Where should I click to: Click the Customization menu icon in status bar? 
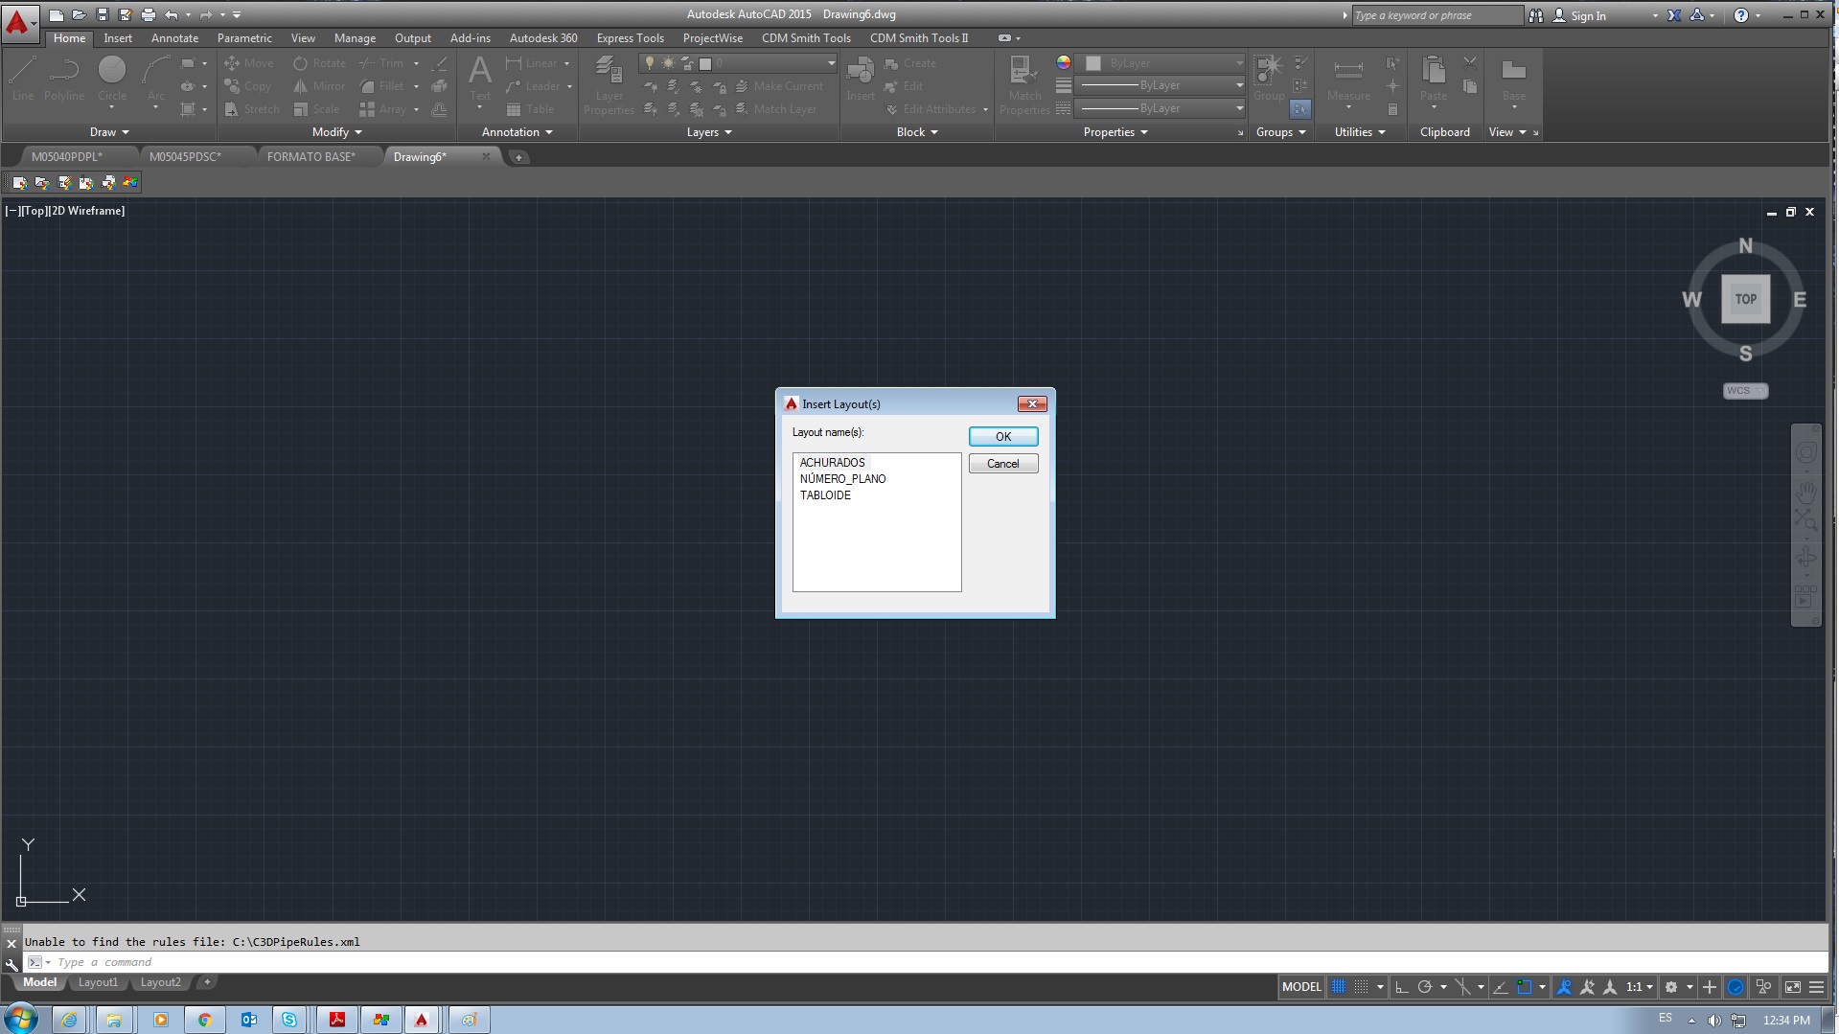point(1816,987)
